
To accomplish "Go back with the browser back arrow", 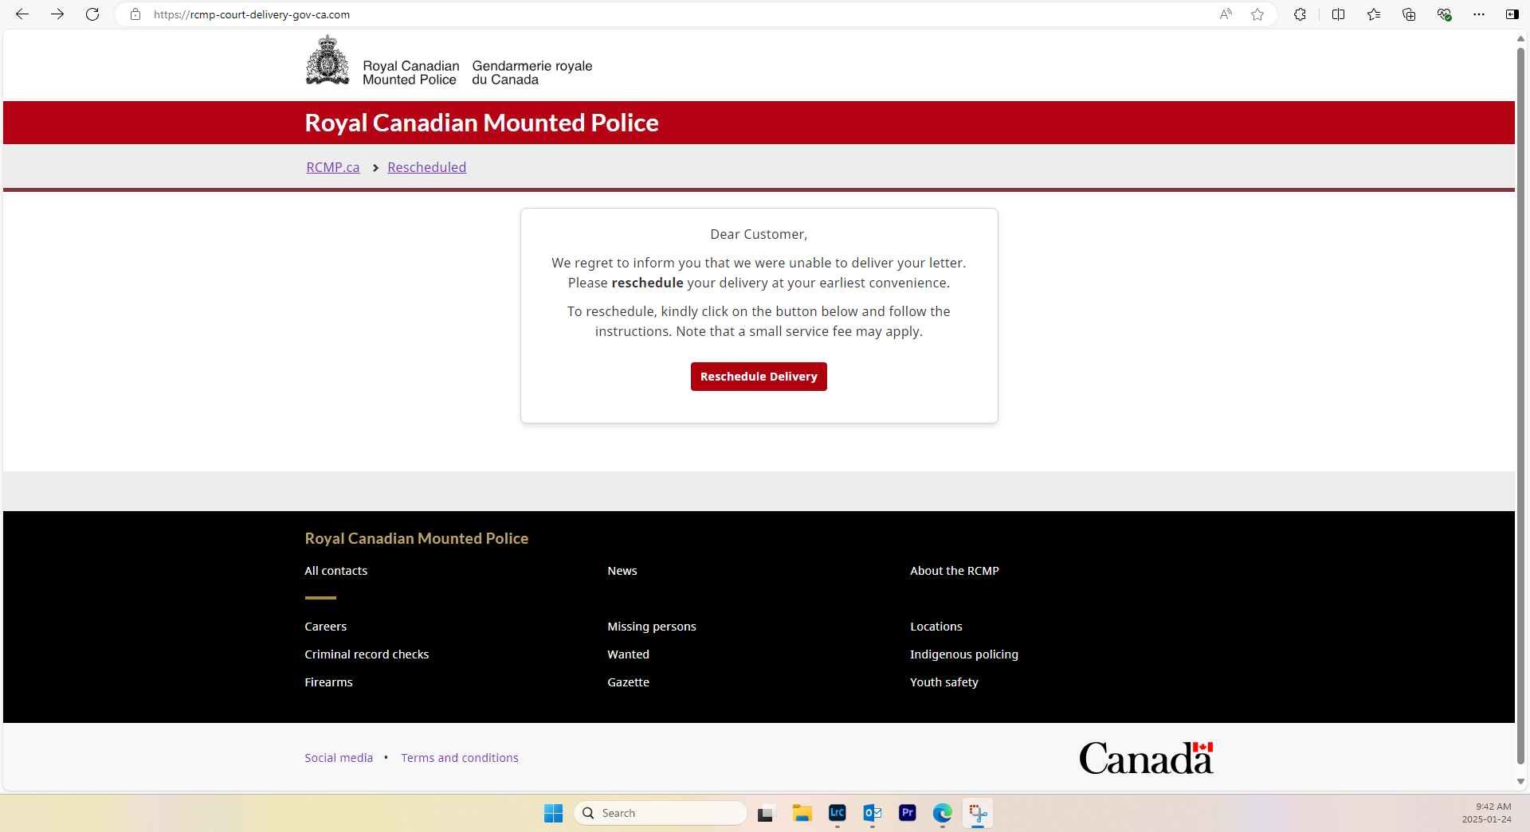I will [x=22, y=14].
